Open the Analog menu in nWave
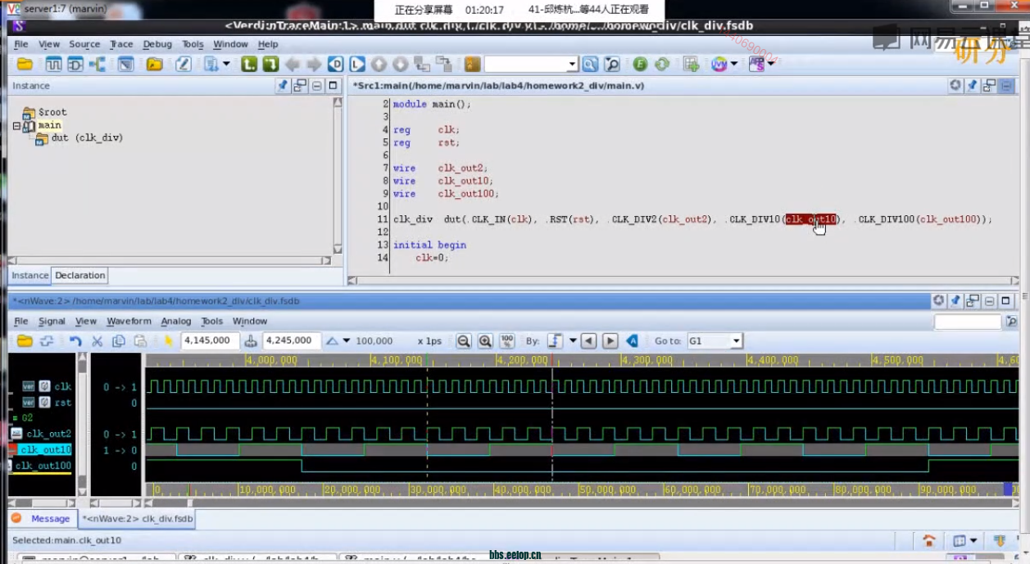 (176, 322)
